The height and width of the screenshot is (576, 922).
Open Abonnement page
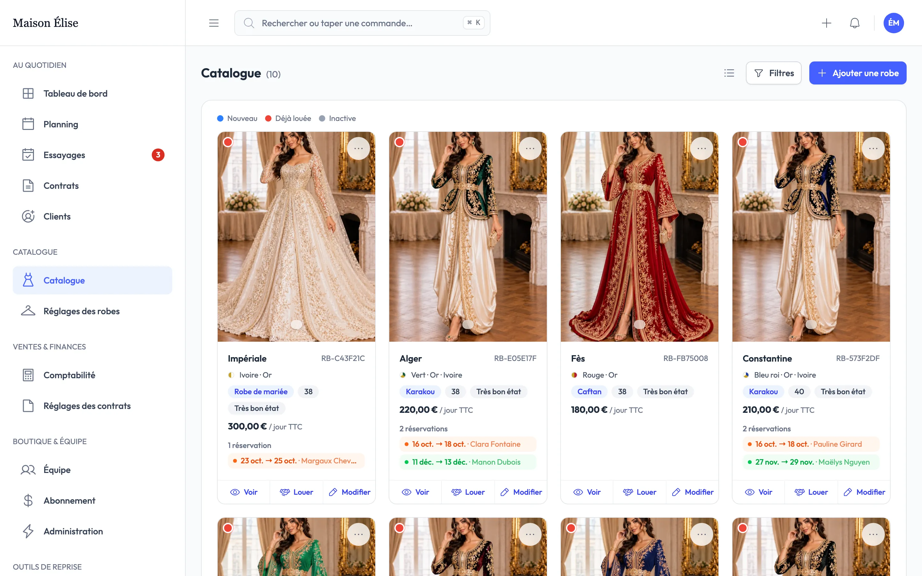(93, 500)
